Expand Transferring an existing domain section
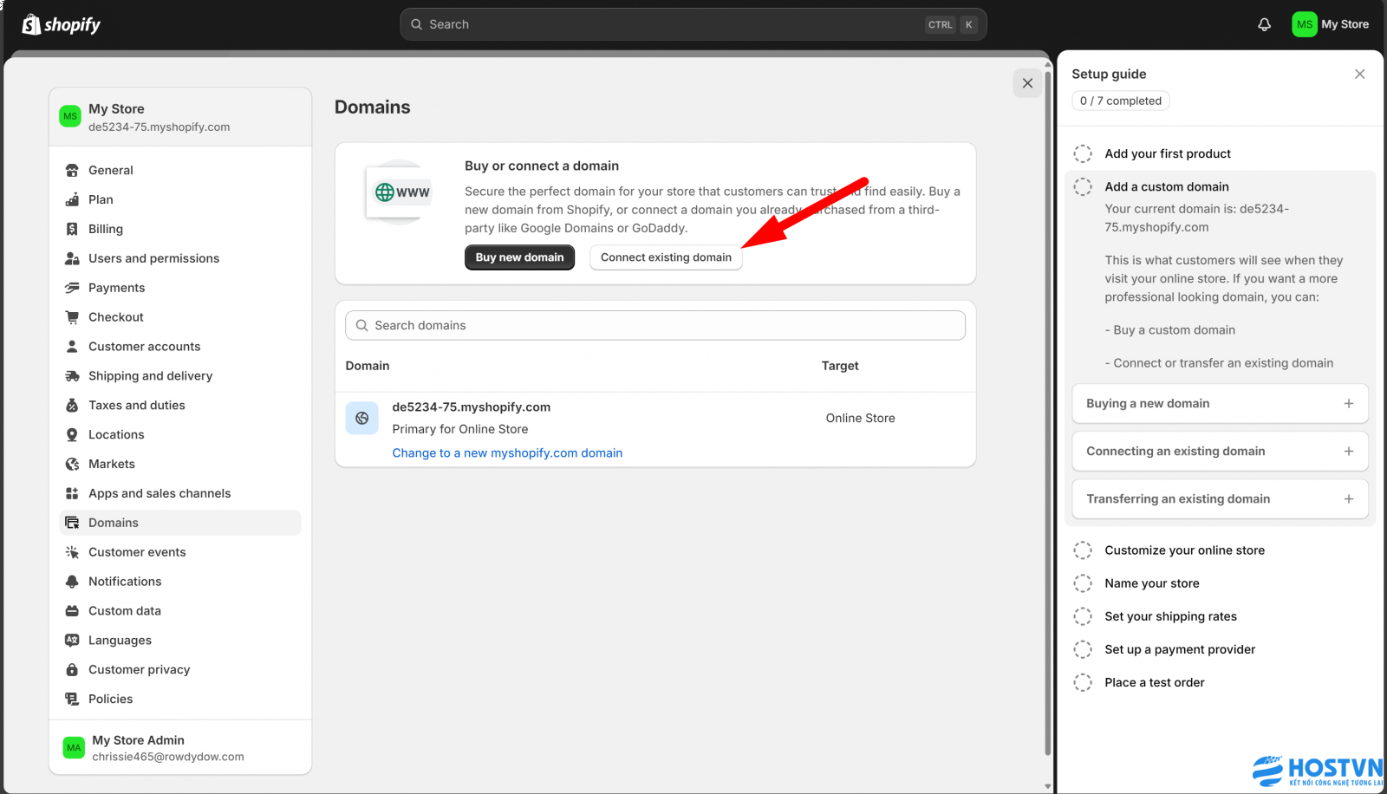 1220,499
